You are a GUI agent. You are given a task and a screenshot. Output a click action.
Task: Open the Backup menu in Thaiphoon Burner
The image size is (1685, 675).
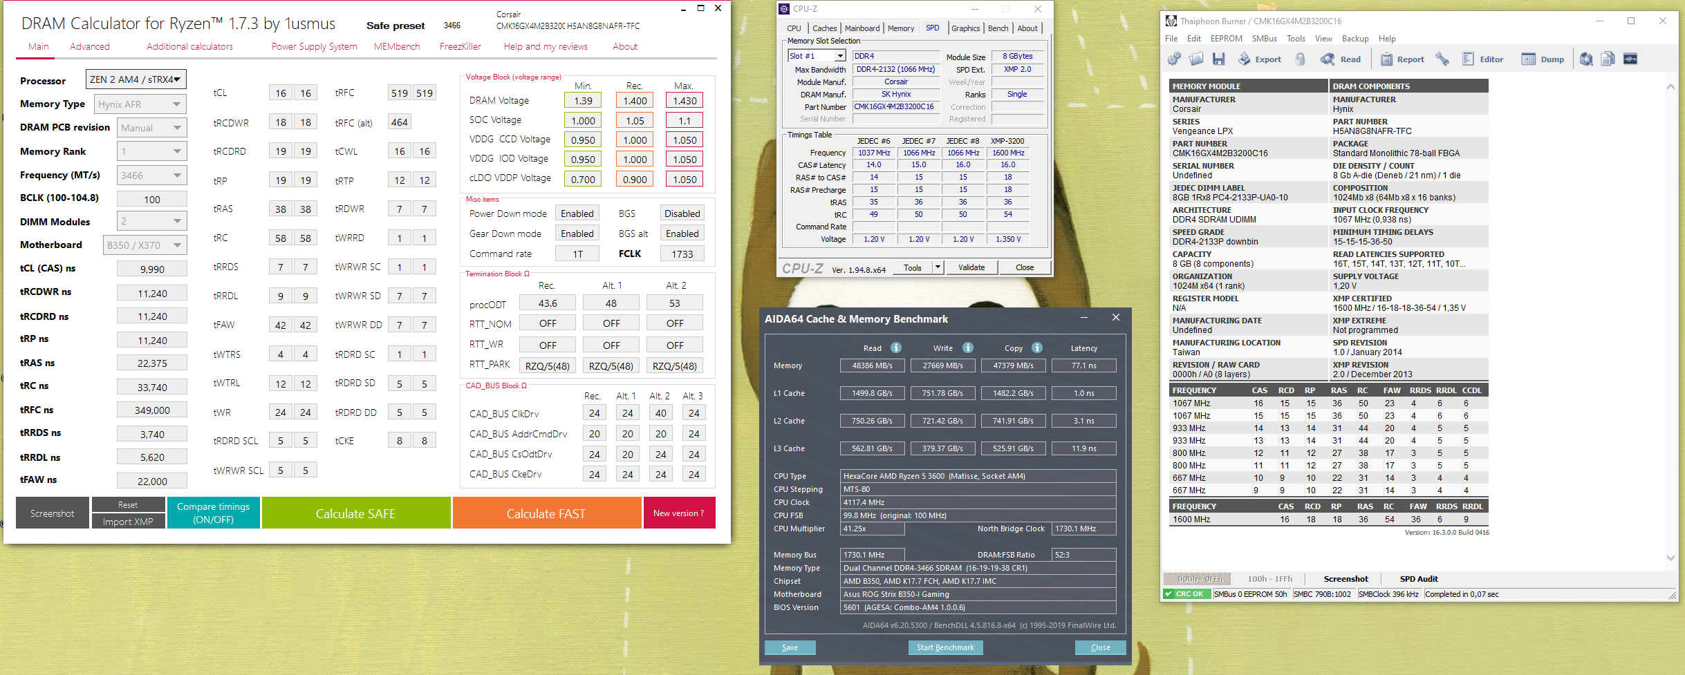[x=1355, y=39]
